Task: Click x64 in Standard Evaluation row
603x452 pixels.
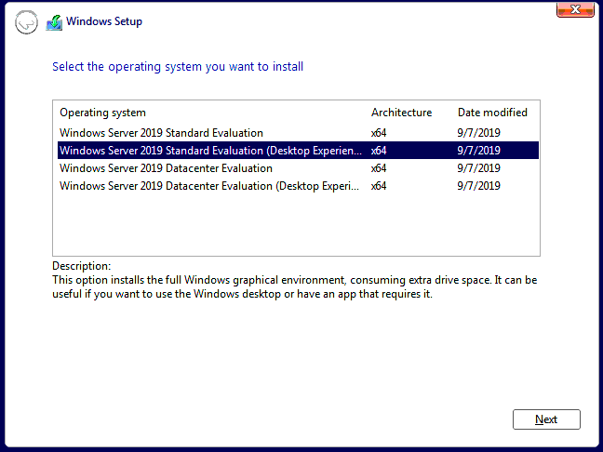Action: point(379,133)
